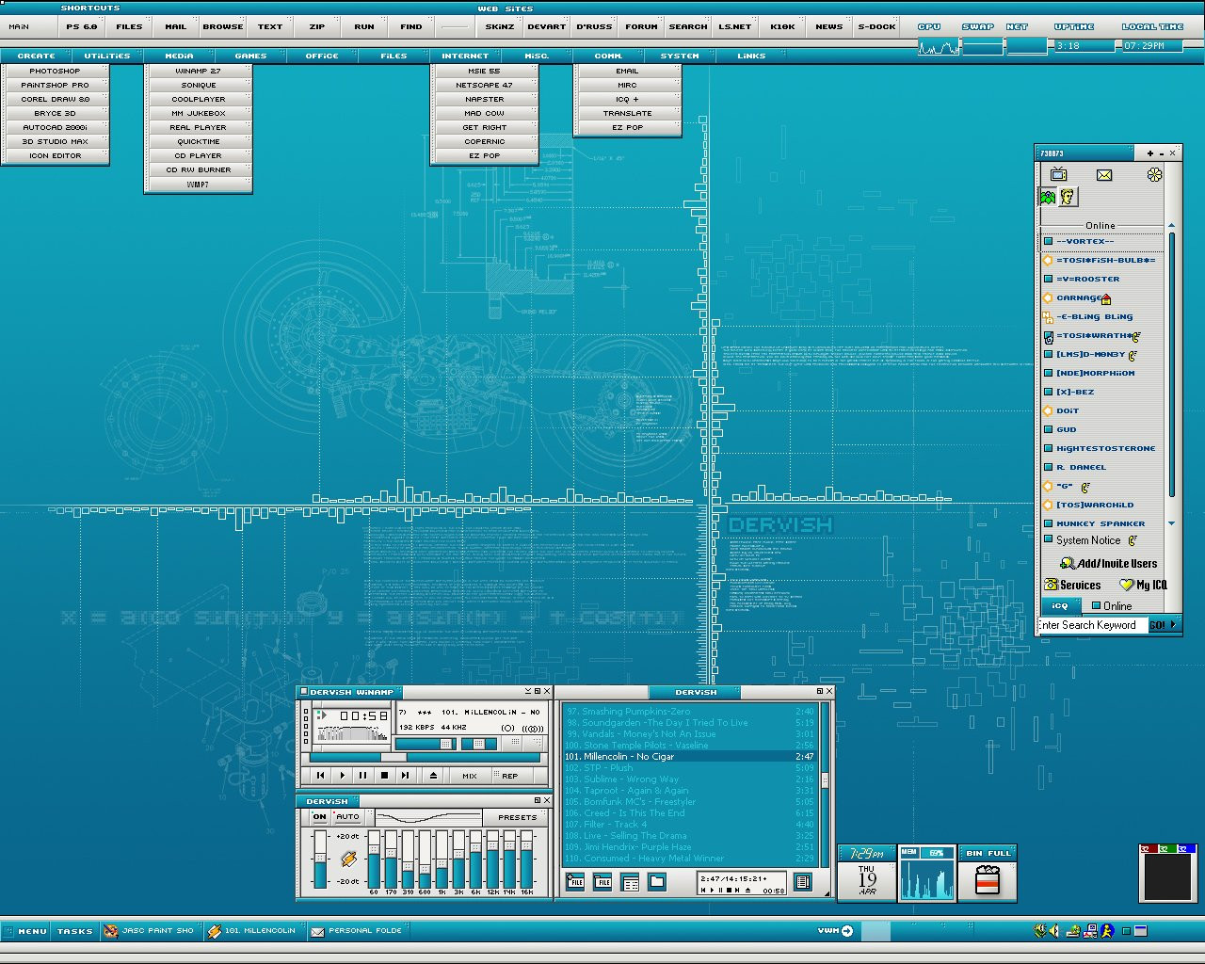Select playlist track 109 Jimi Hendrix Purple Haze
The width and height of the screenshot is (1205, 964).
click(689, 847)
